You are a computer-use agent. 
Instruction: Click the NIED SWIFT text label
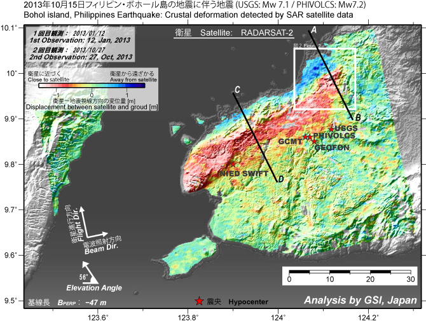click(x=244, y=174)
